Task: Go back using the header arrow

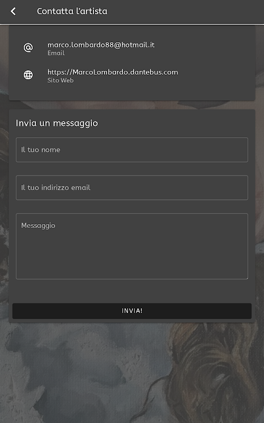Action: coord(13,11)
